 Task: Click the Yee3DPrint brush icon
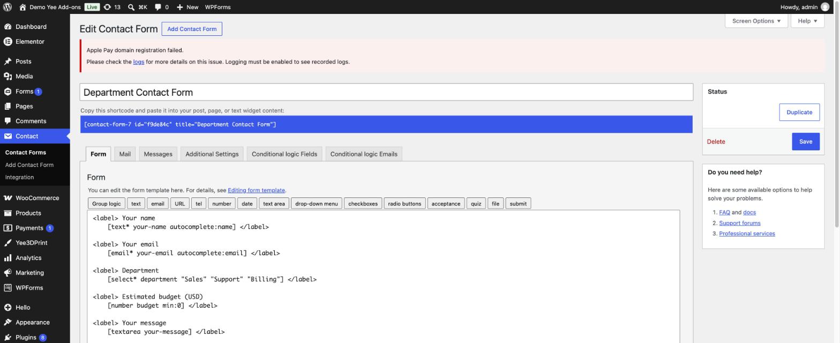point(7,243)
